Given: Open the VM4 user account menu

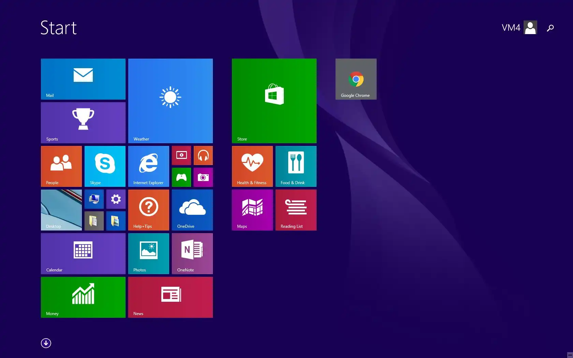Looking at the screenshot, I should coord(519,28).
